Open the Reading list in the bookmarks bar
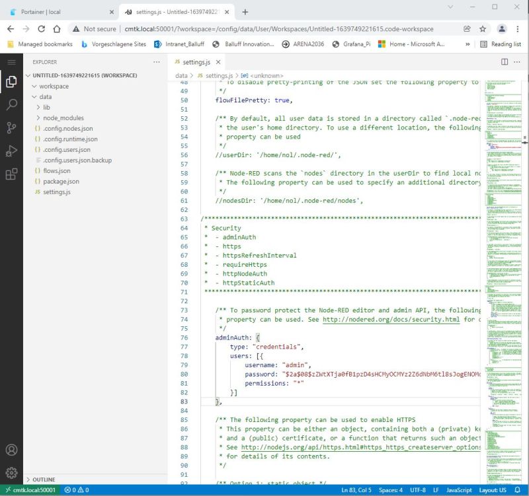The image size is (529, 496). click(501, 45)
